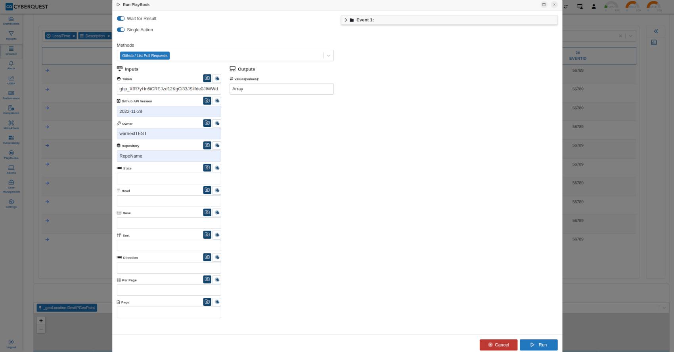Open Settings in the sidebar

click(11, 204)
